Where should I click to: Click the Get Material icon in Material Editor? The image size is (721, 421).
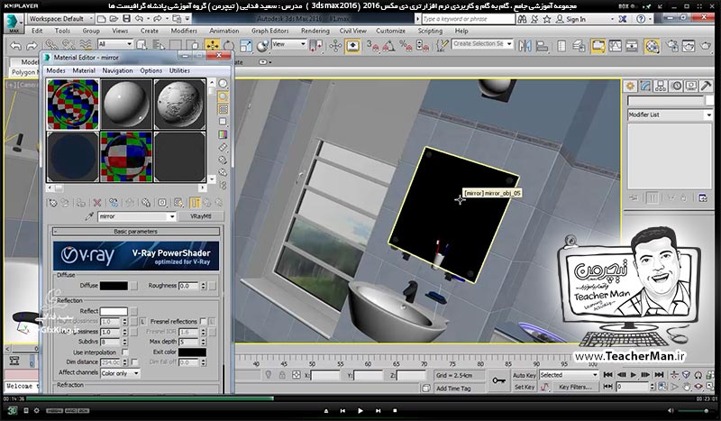point(53,203)
